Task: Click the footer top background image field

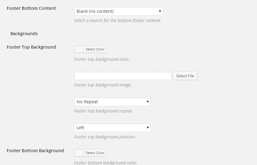Action: [123, 76]
